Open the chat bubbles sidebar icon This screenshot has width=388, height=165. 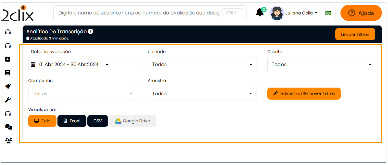[x=8, y=127]
